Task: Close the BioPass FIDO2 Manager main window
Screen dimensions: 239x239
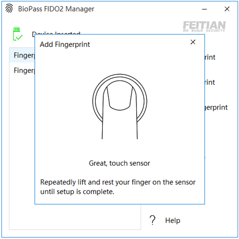Action: [x=227, y=9]
